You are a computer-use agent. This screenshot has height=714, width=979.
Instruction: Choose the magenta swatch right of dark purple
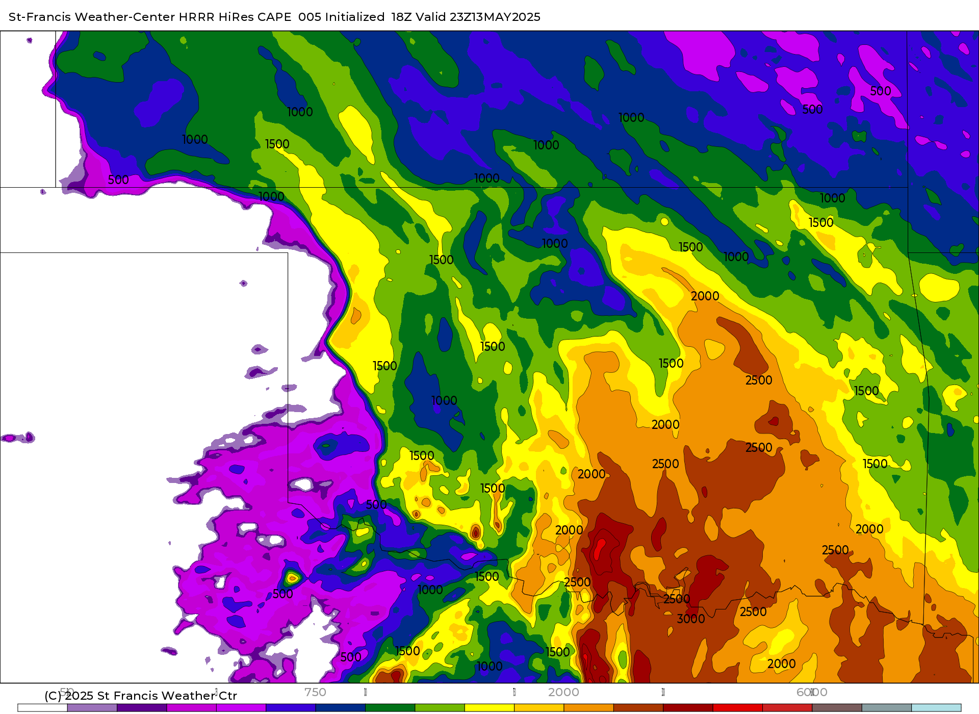(192, 708)
